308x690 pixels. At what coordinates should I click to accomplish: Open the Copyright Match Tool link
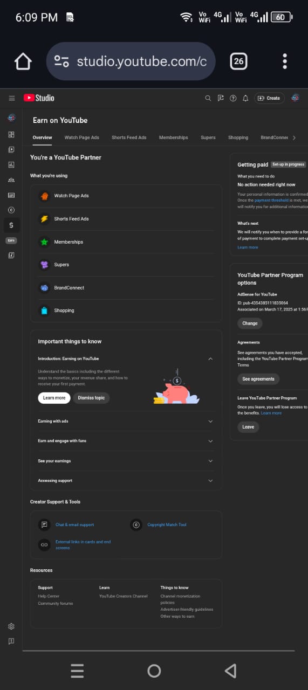(x=167, y=525)
